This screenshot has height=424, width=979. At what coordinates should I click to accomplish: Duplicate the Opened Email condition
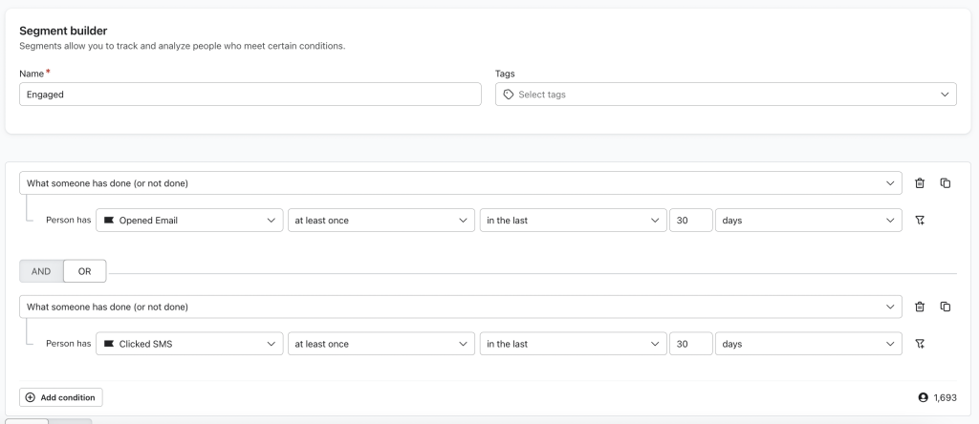tap(946, 183)
